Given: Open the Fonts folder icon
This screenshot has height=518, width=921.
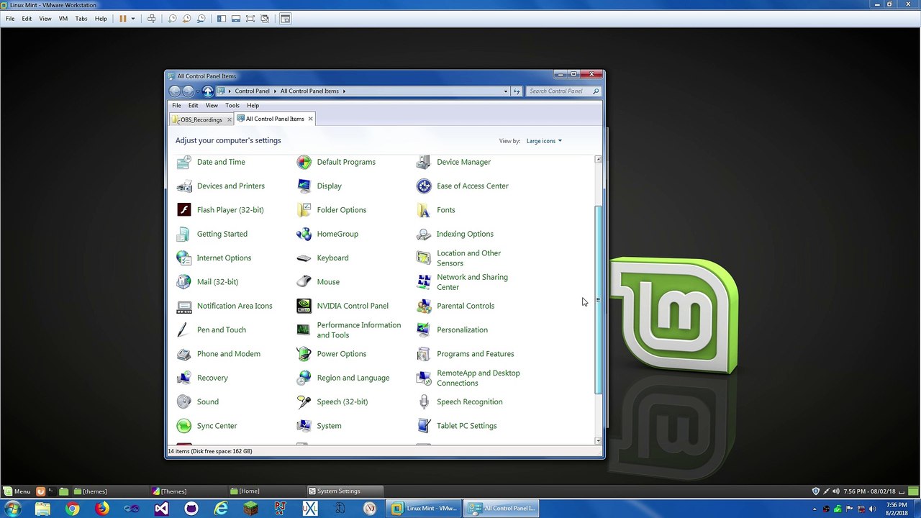Looking at the screenshot, I should tap(424, 210).
